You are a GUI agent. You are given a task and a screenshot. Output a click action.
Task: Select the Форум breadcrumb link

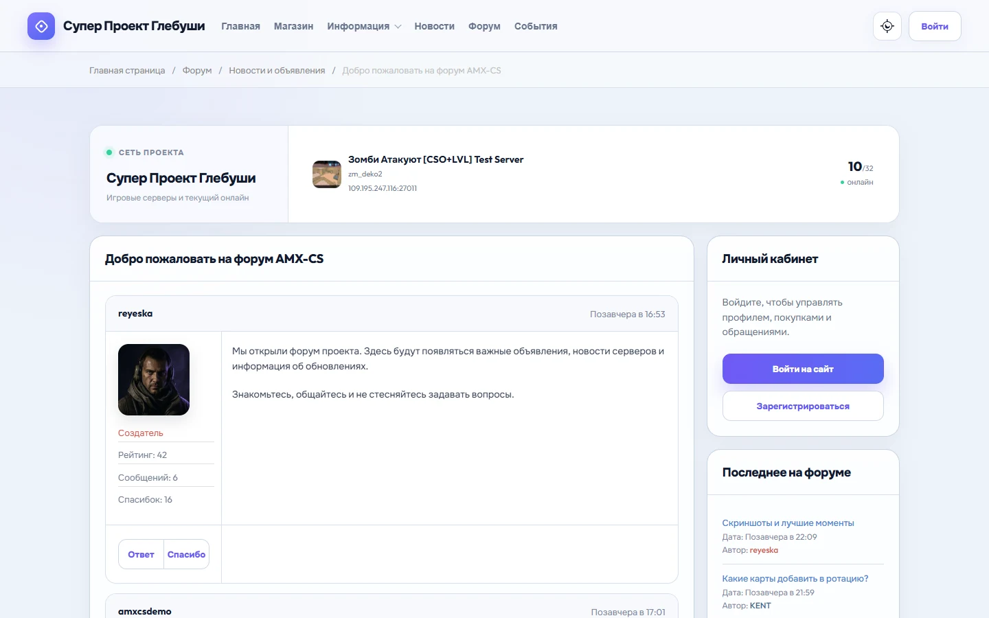(197, 70)
